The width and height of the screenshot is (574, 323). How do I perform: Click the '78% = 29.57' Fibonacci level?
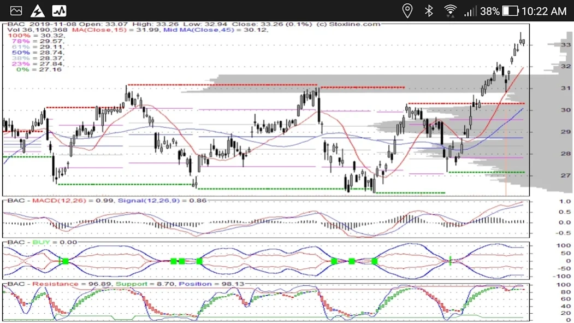(38, 41)
